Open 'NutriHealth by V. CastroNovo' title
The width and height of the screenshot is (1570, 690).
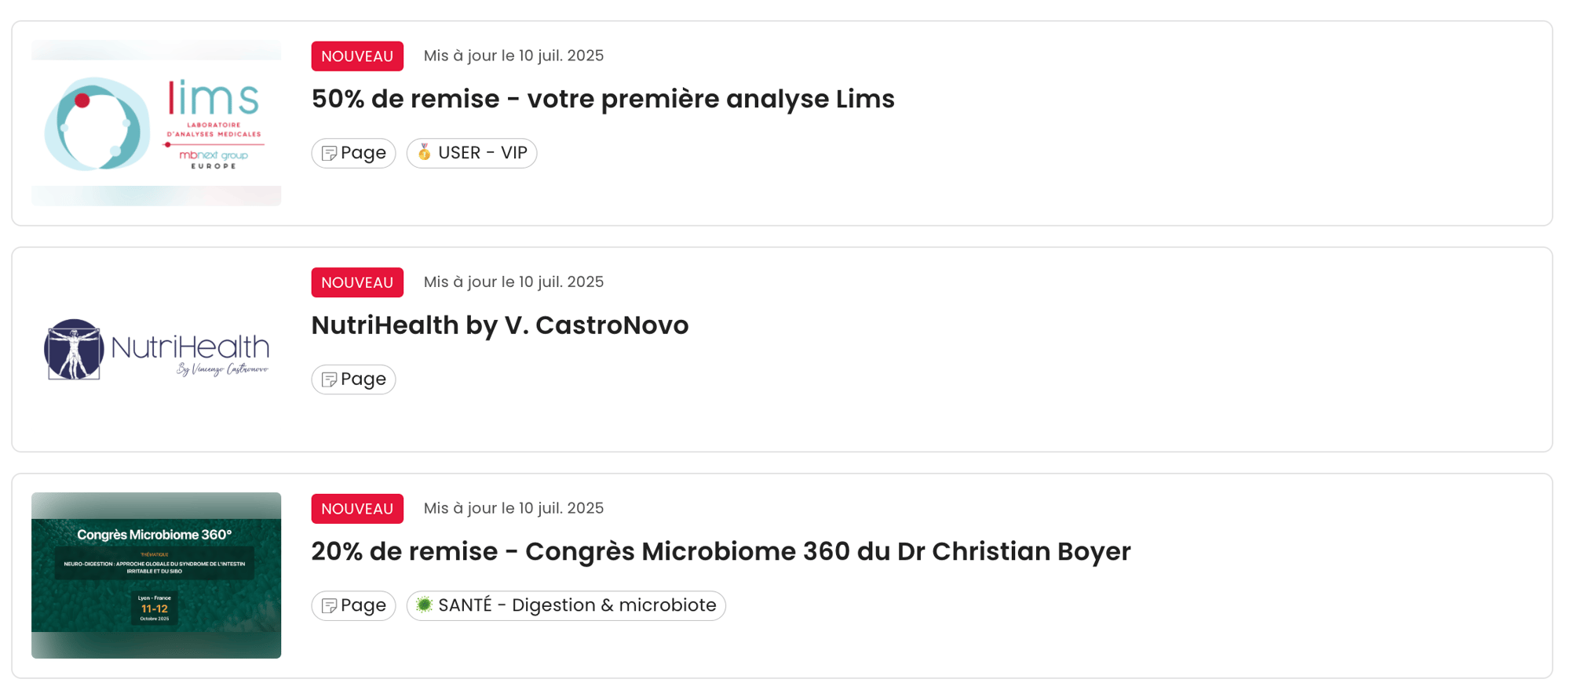click(500, 325)
